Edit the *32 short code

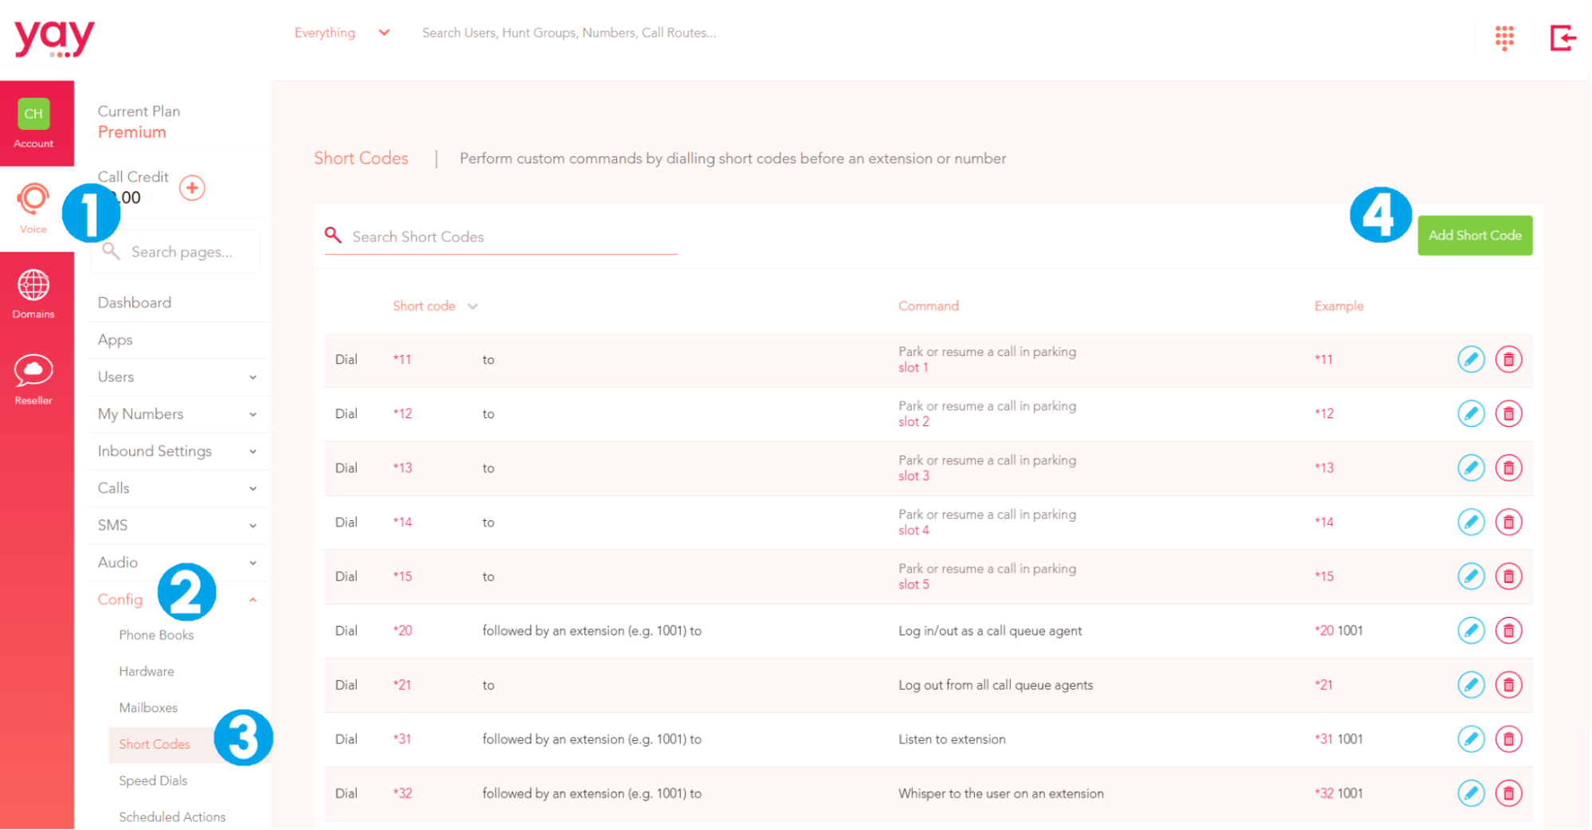tap(1470, 793)
